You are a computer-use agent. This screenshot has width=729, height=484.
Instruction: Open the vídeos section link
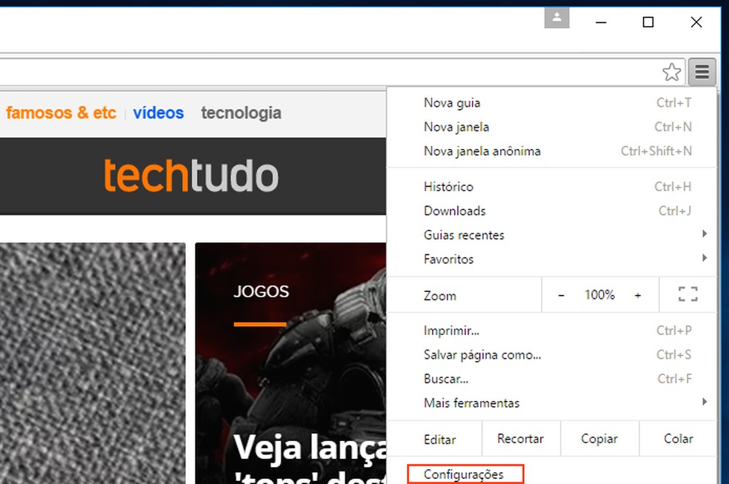point(159,113)
